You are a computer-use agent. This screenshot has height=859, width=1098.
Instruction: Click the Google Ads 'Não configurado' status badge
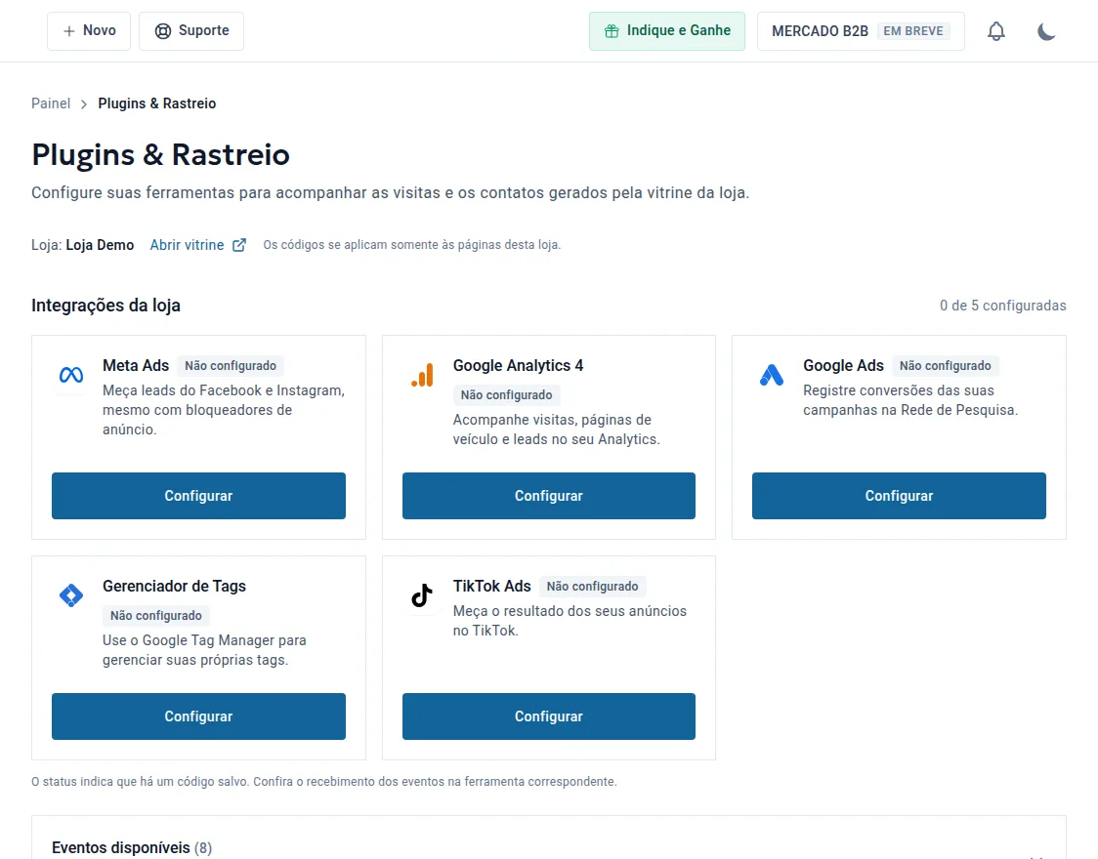tap(946, 366)
